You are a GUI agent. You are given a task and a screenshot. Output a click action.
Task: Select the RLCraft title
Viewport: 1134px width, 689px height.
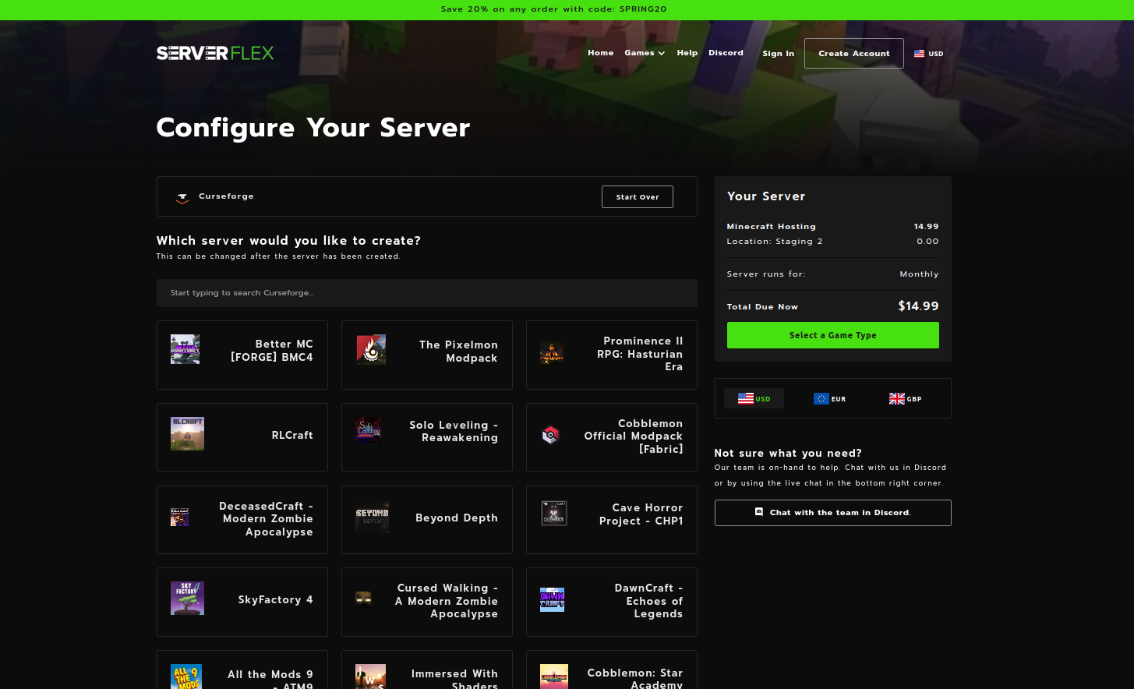pyautogui.click(x=292, y=435)
